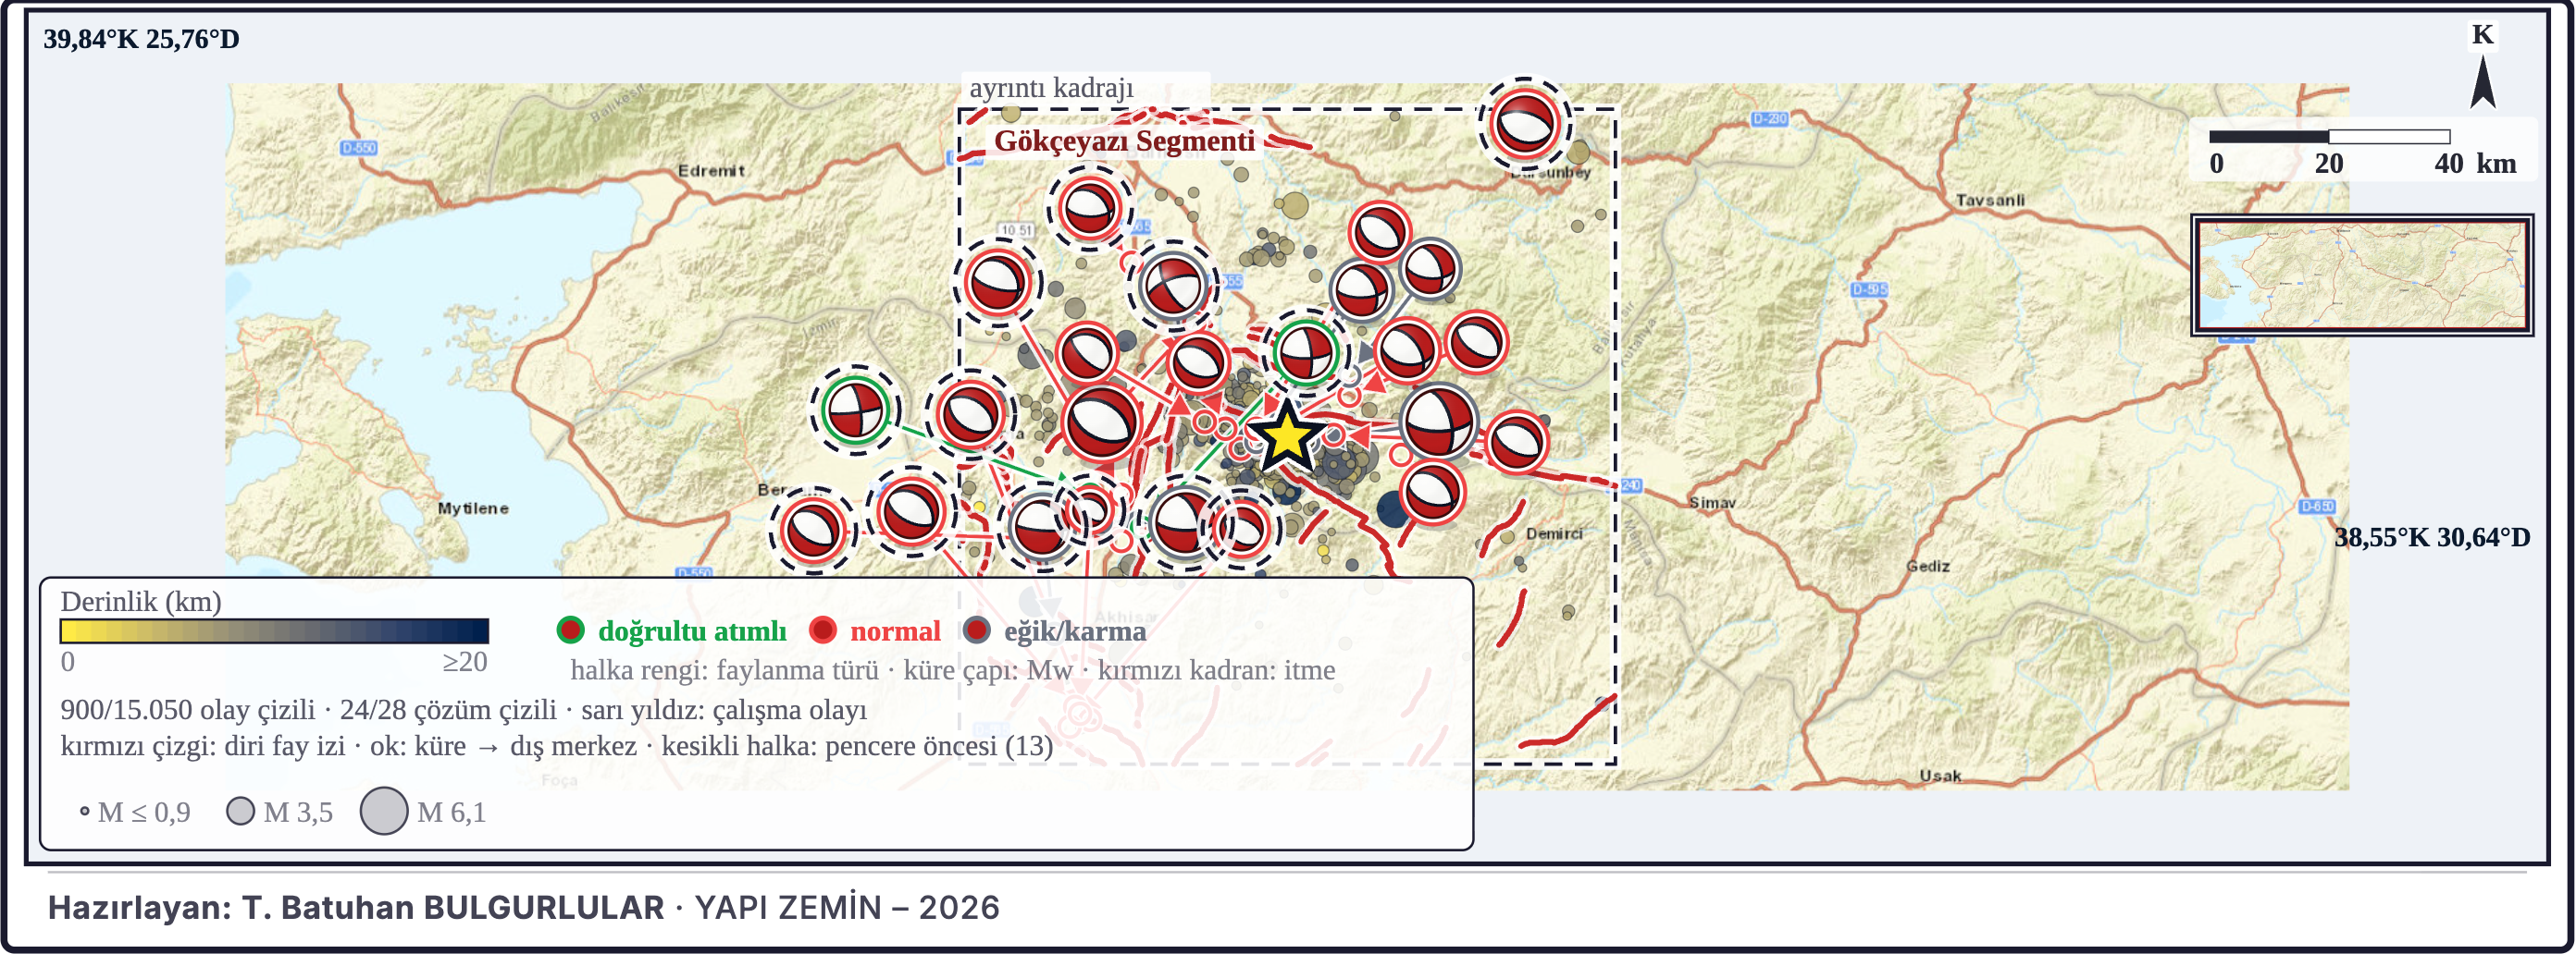Click the D-595 road shield
Viewport: 2576px width, 954px height.
tap(1868, 289)
